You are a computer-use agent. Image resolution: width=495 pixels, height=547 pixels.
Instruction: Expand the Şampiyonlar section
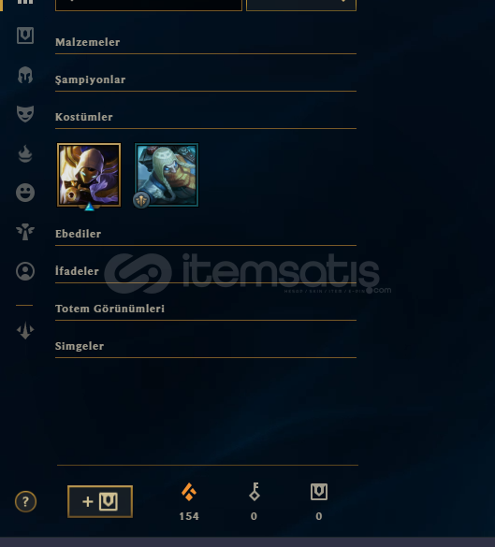click(206, 80)
